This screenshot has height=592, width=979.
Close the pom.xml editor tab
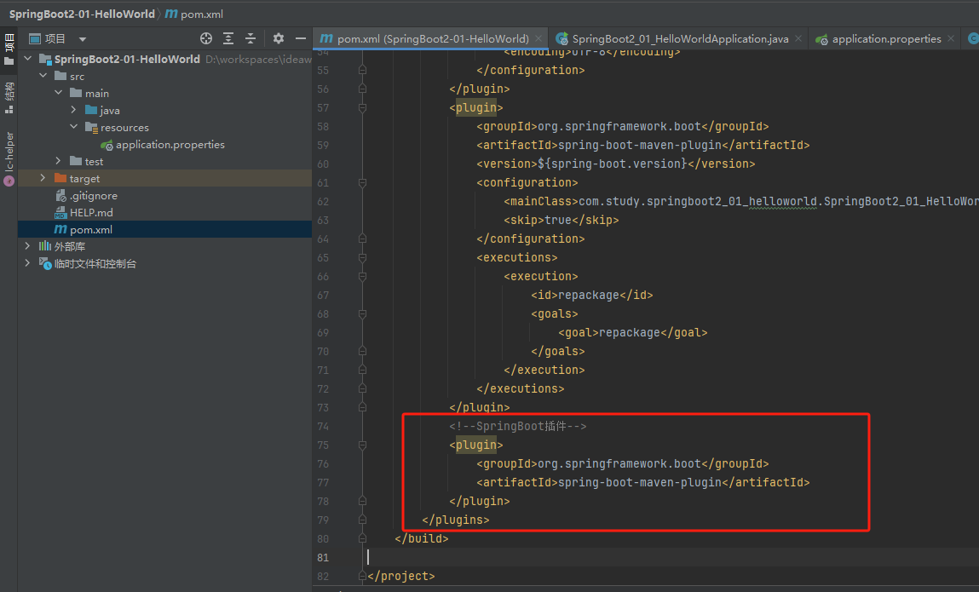[538, 38]
